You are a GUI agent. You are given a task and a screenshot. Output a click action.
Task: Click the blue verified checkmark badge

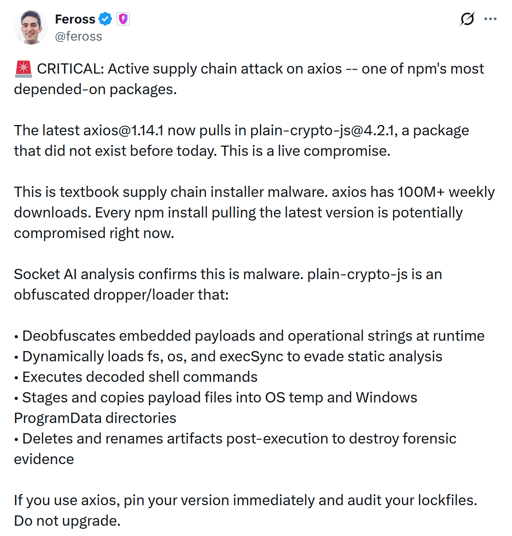[x=105, y=19]
